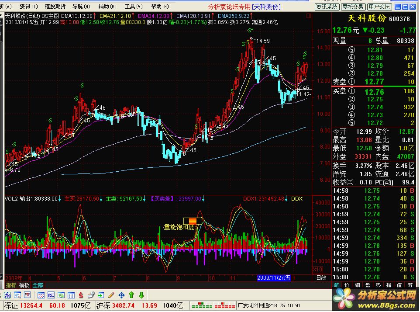The image size is (420, 312).
Task: Click the green arrow import window icon
Action: 101,295
